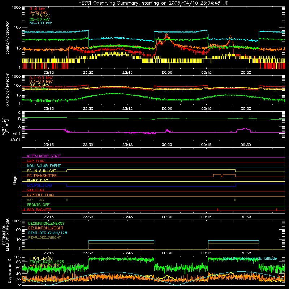Select the DECIMATION_ENERGY legend label

(46, 223)
